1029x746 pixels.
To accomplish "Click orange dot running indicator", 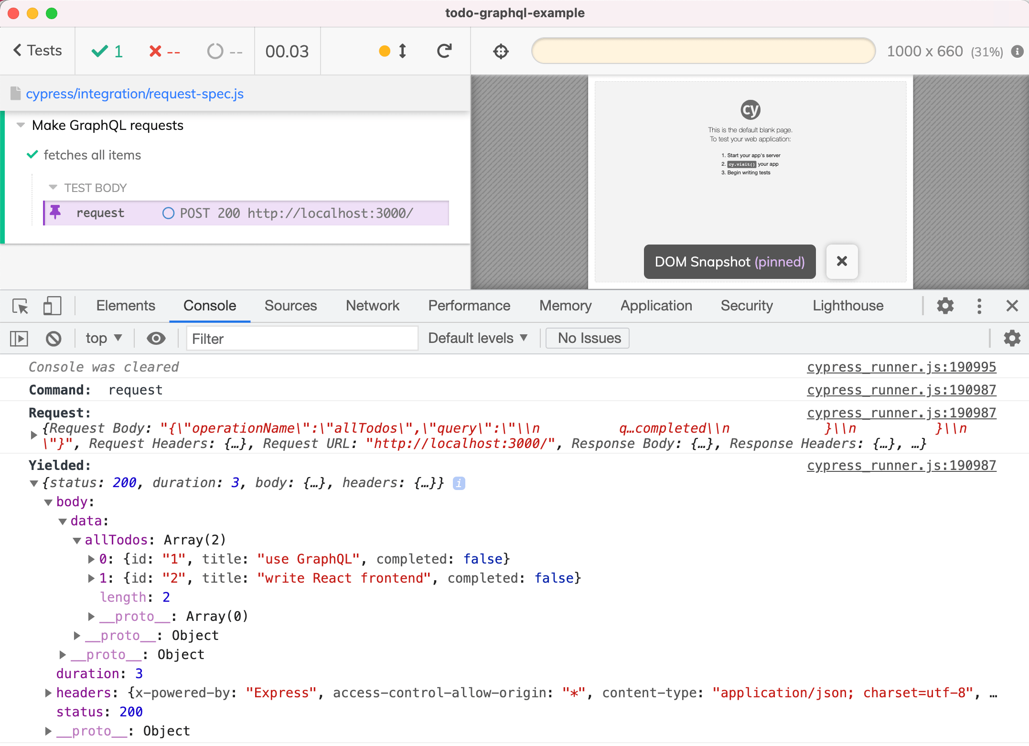I will point(385,51).
